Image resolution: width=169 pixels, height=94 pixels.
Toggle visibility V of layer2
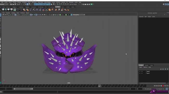tap(140, 72)
